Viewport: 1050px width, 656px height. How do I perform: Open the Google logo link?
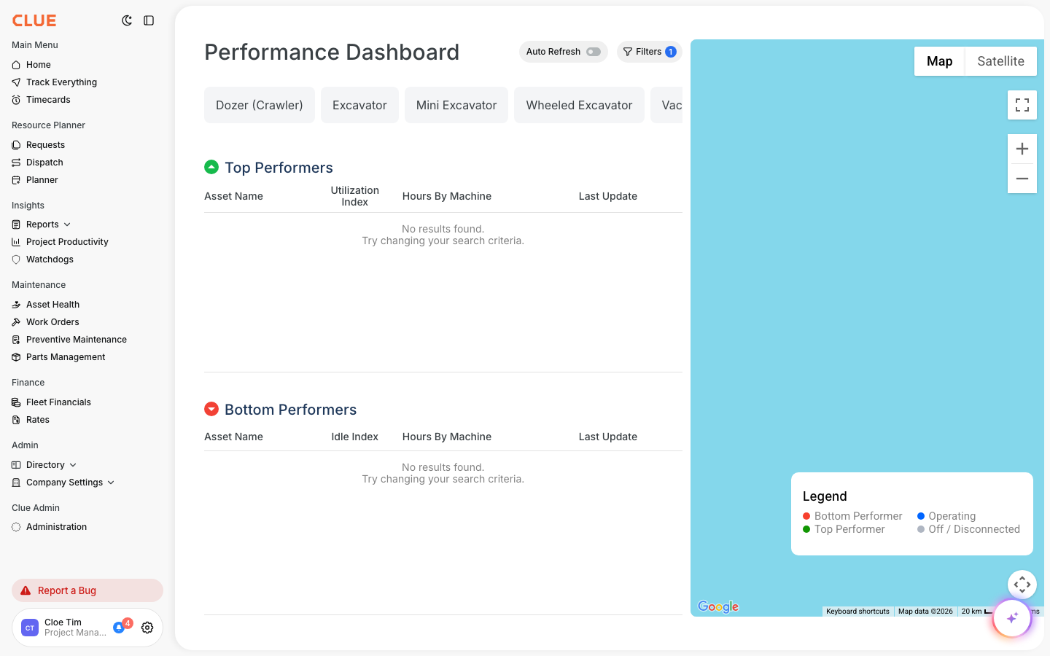tap(718, 606)
